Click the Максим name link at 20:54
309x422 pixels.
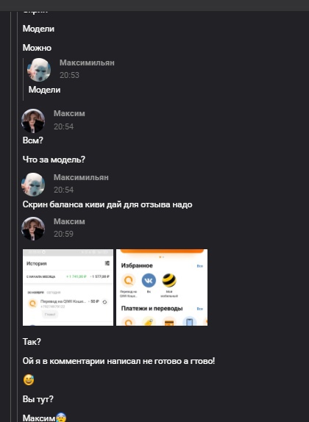click(x=69, y=113)
